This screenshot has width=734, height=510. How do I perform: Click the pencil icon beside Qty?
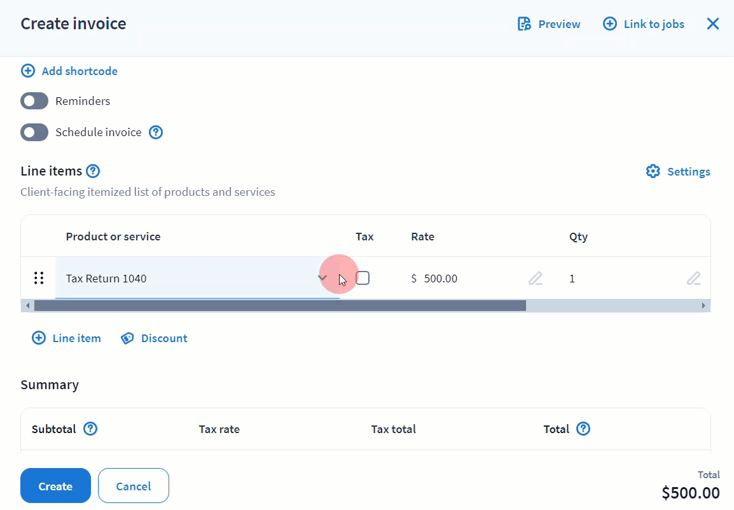pos(693,279)
